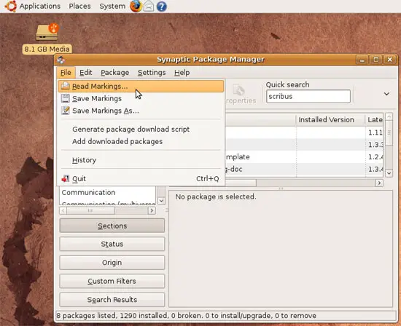401x326 pixels.
Task: Click the Installed Version column header
Action: point(330,120)
